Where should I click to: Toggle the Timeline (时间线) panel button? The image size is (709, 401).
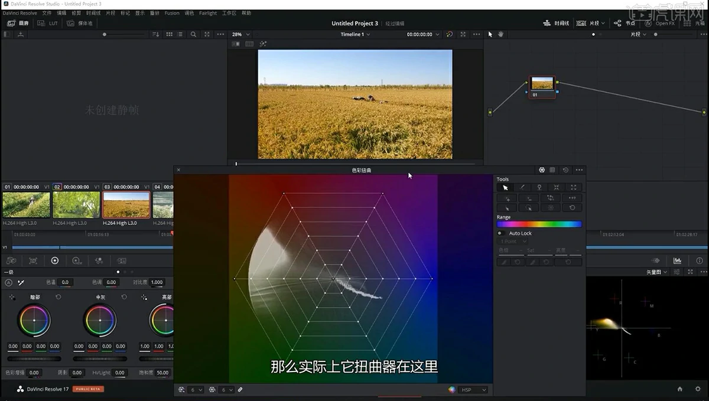coord(556,23)
